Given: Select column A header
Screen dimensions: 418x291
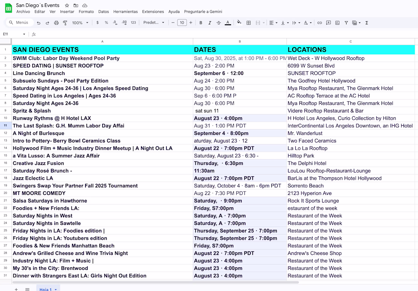Looking at the screenshot, I should pyautogui.click(x=102, y=41).
